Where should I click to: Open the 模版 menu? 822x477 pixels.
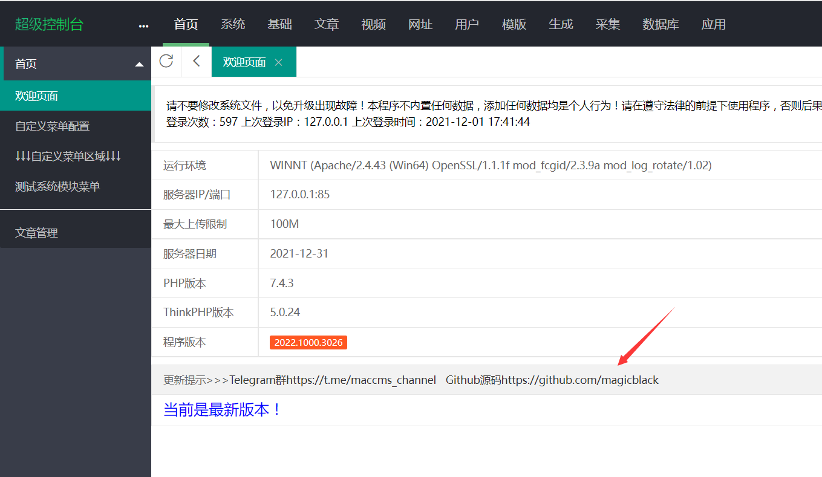[x=514, y=24]
